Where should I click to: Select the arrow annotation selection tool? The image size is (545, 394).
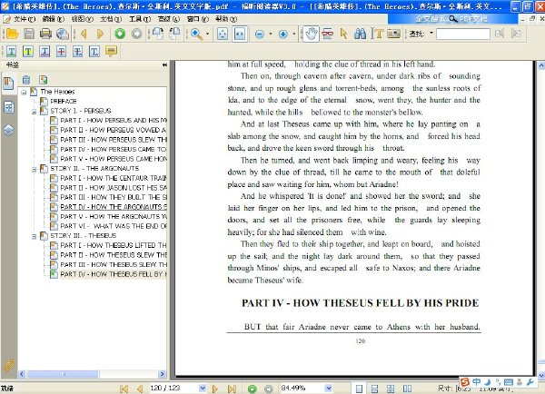pos(344,34)
